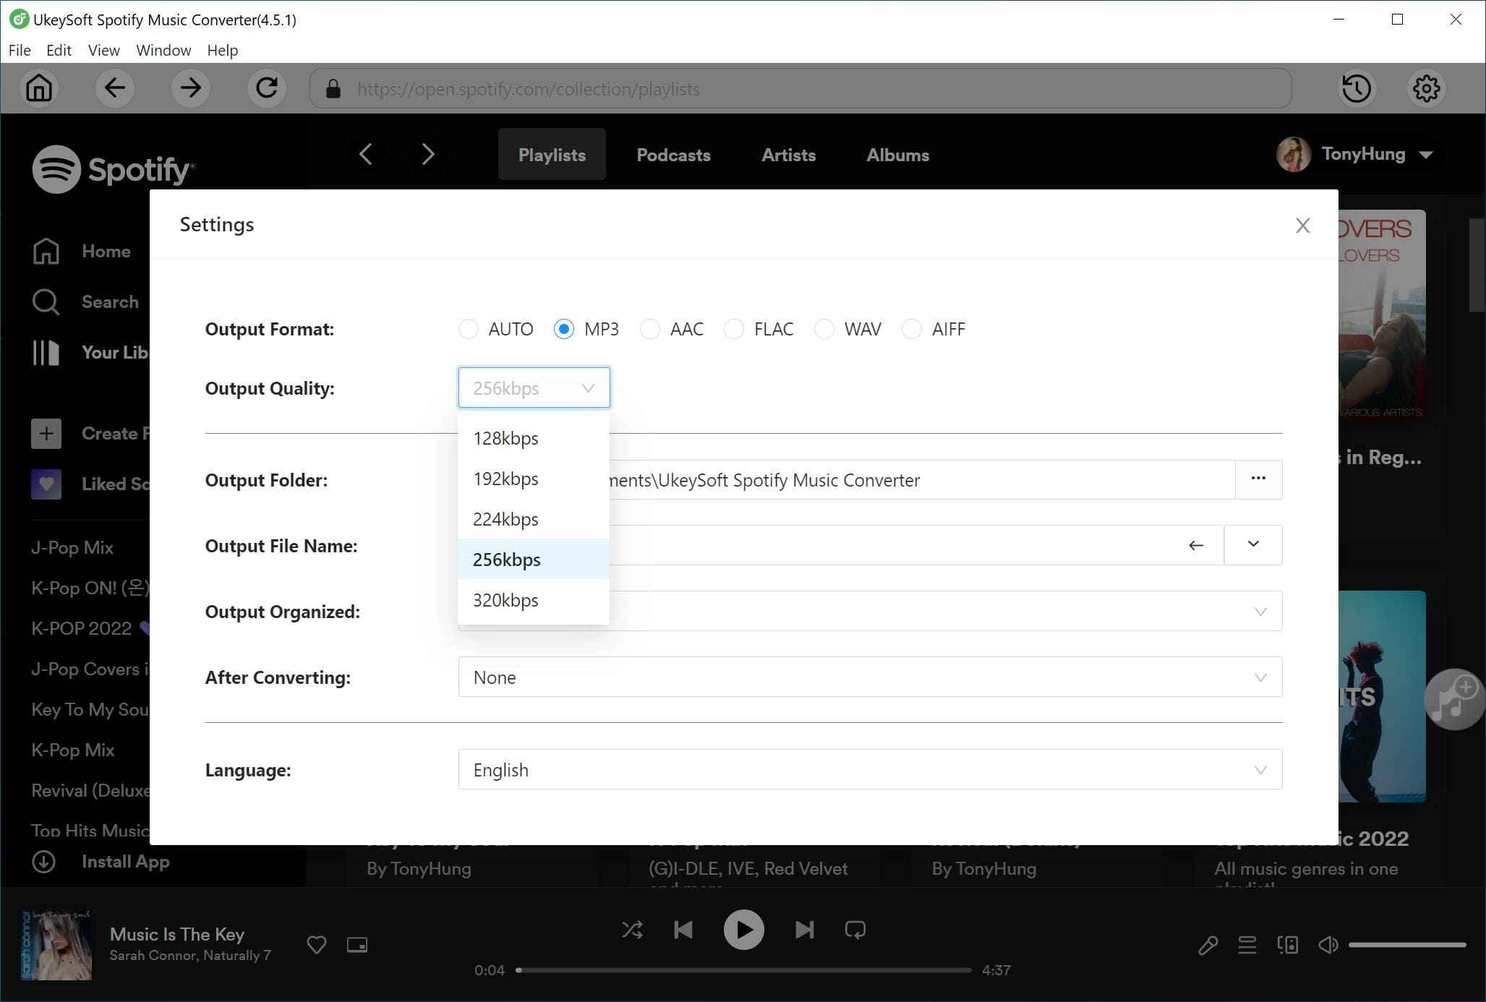
Task: Expand the After Converting dropdown
Action: (1259, 677)
